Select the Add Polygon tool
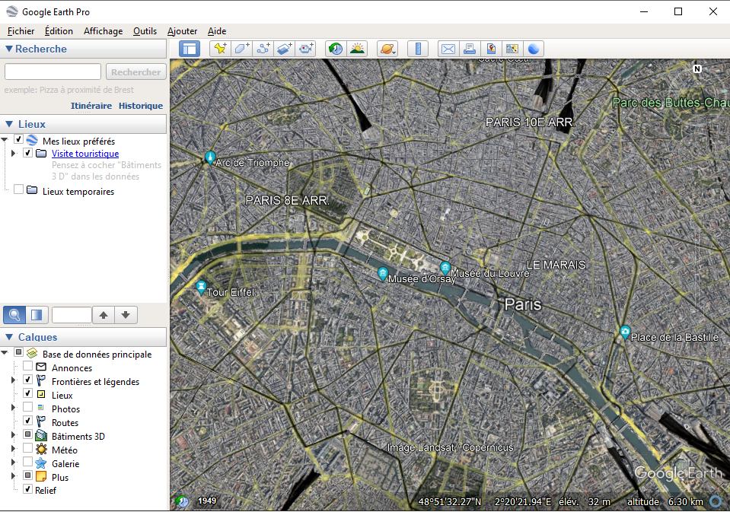 pos(241,49)
